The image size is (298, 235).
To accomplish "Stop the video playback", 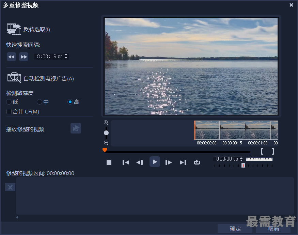I will 109,162.
